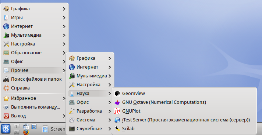Click the red power icon for Выход

coord(6,116)
